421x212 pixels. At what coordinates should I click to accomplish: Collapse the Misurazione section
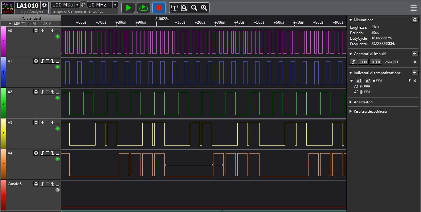350,20
